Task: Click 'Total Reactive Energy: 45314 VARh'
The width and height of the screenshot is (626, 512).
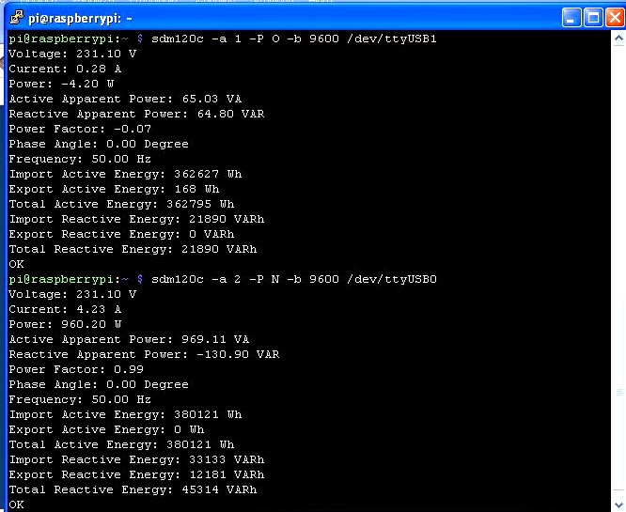Action: coord(133,489)
